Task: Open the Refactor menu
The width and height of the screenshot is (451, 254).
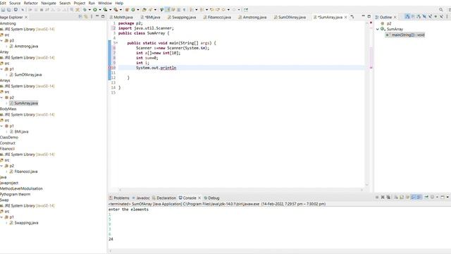Action: click(30, 3)
